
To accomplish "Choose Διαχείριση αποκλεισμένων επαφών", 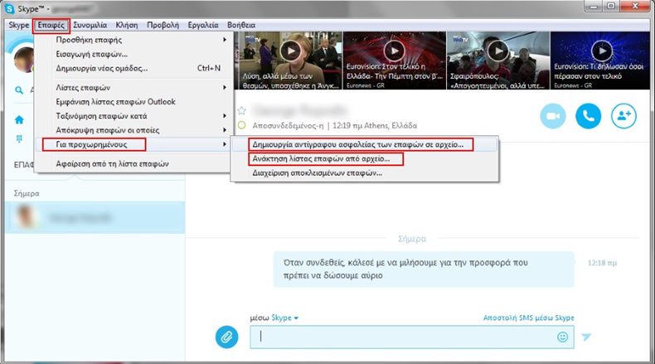I will [365, 173].
